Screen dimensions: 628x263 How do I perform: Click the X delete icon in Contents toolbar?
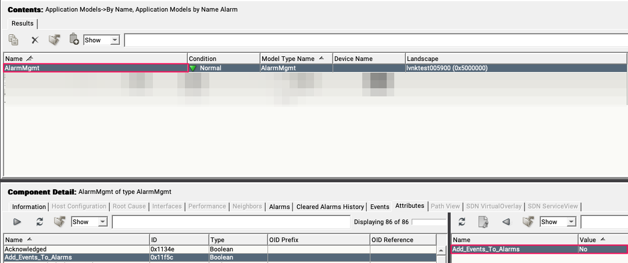(x=35, y=40)
